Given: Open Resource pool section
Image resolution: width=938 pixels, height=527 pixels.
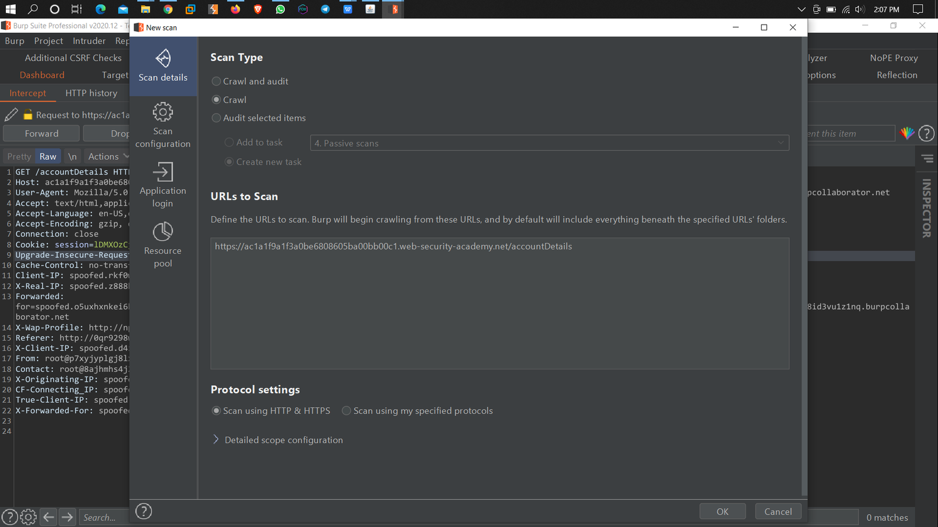Looking at the screenshot, I should 163,245.
